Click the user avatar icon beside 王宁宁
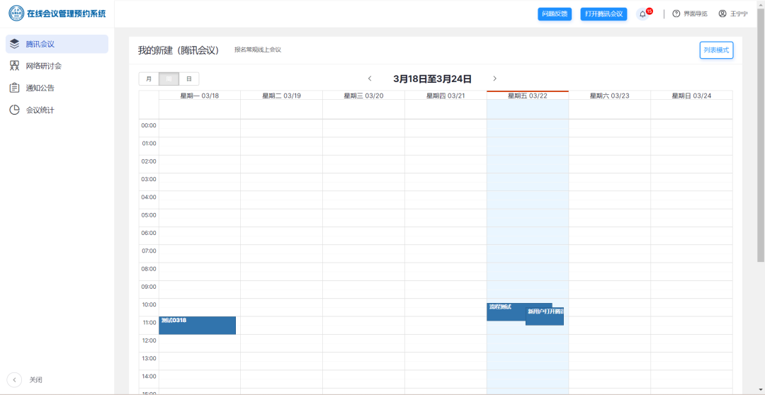The width and height of the screenshot is (765, 395). (722, 13)
